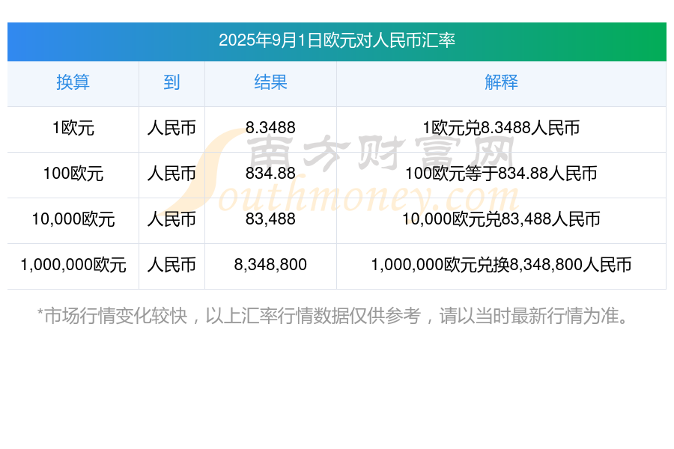
Task: Click the 8.3488 result value
Action: [270, 128]
